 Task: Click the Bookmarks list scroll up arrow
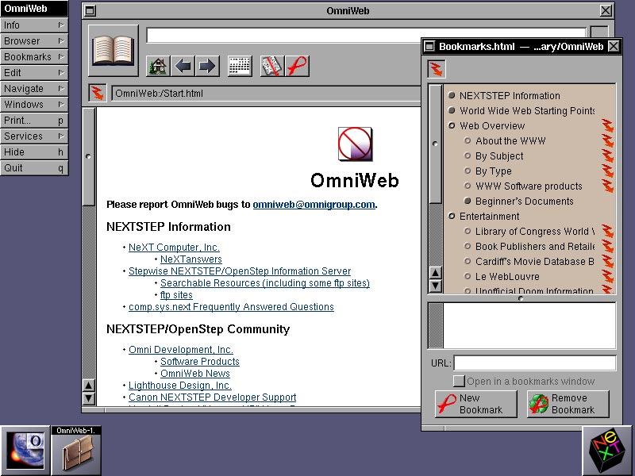[435, 273]
